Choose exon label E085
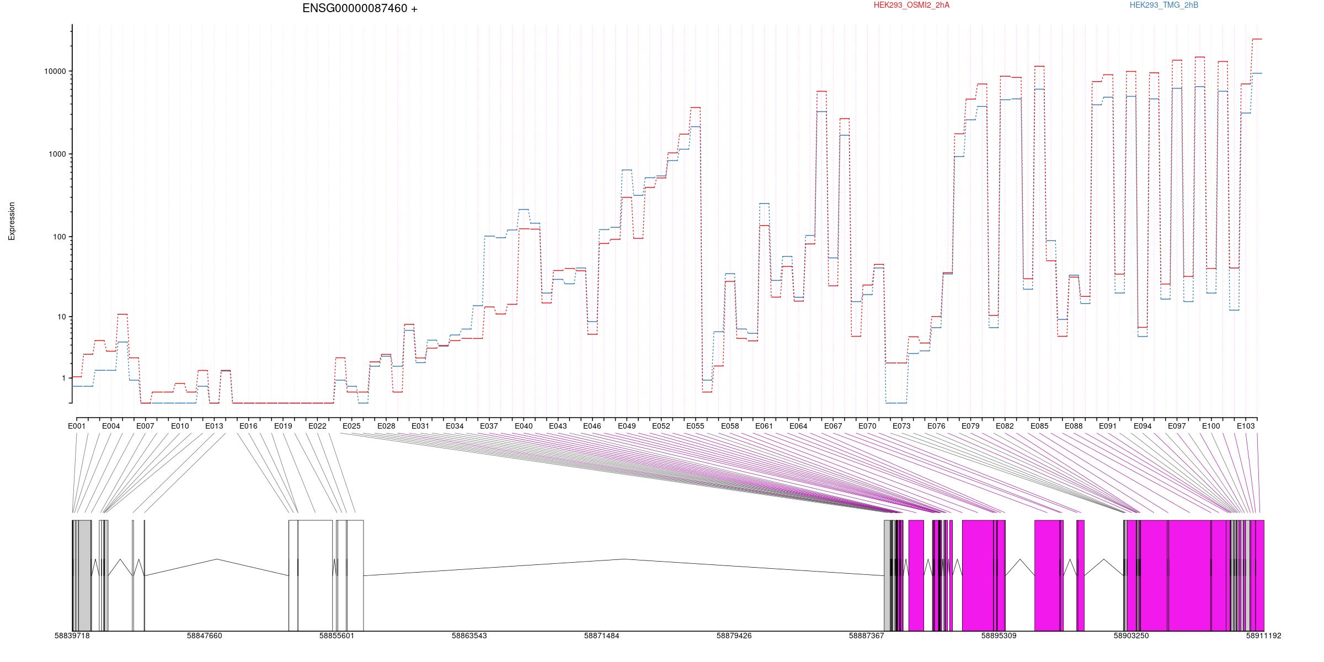 [x=1039, y=426]
